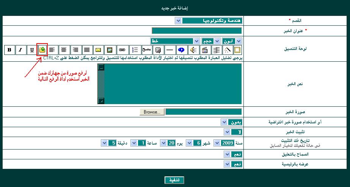This screenshot has width=350, height=187.
Task: Click the Browse... button
Action: click(152, 112)
